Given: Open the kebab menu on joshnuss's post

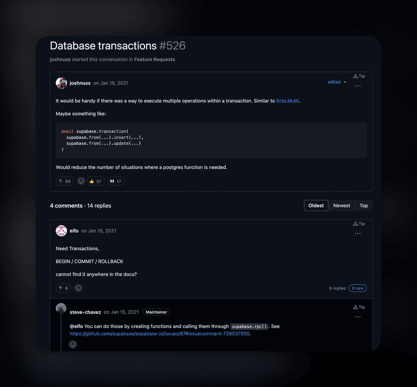Looking at the screenshot, I should [358, 86].
